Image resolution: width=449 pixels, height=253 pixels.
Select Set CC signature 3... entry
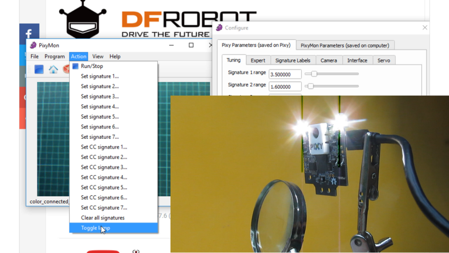tap(104, 167)
